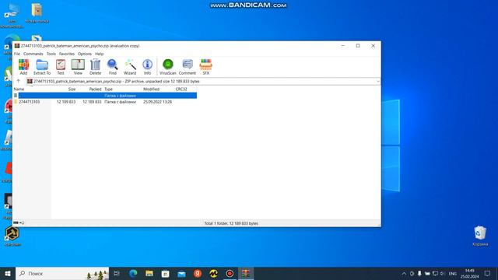The height and width of the screenshot is (280, 498).
Task: Open the notification center
Action: tap(488, 273)
